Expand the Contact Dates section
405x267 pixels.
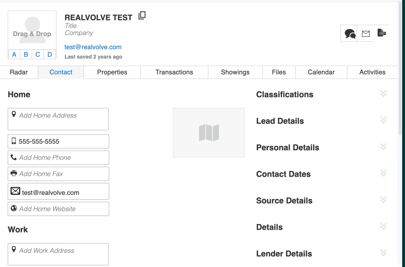[x=383, y=173]
